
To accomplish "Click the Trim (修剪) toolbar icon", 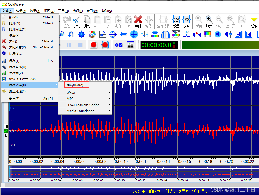I will pyautogui.click(x=148, y=22).
